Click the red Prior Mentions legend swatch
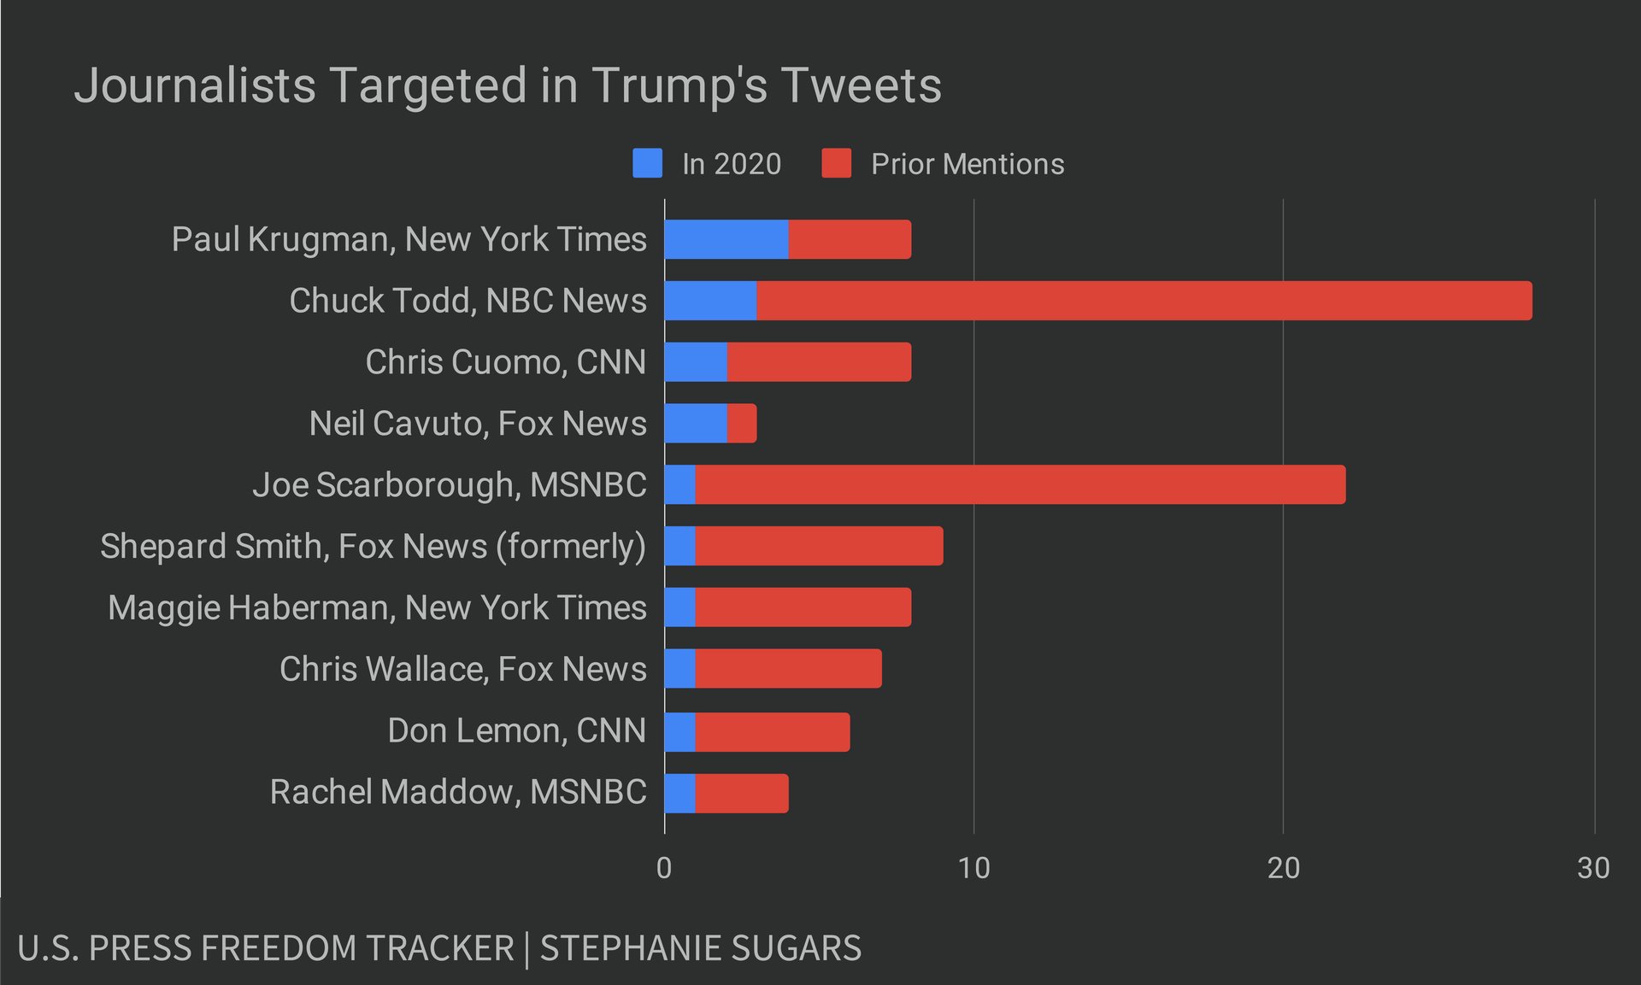 click(836, 163)
